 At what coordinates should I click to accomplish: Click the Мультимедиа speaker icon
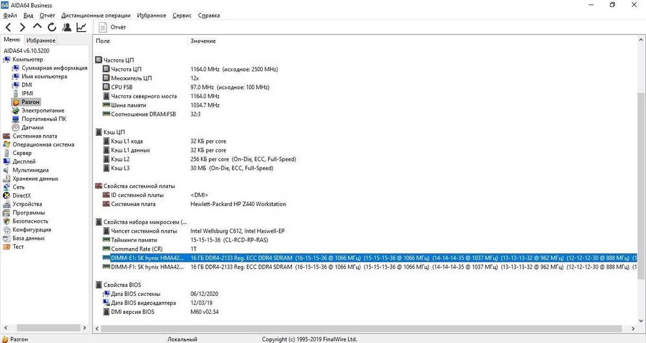[6, 170]
